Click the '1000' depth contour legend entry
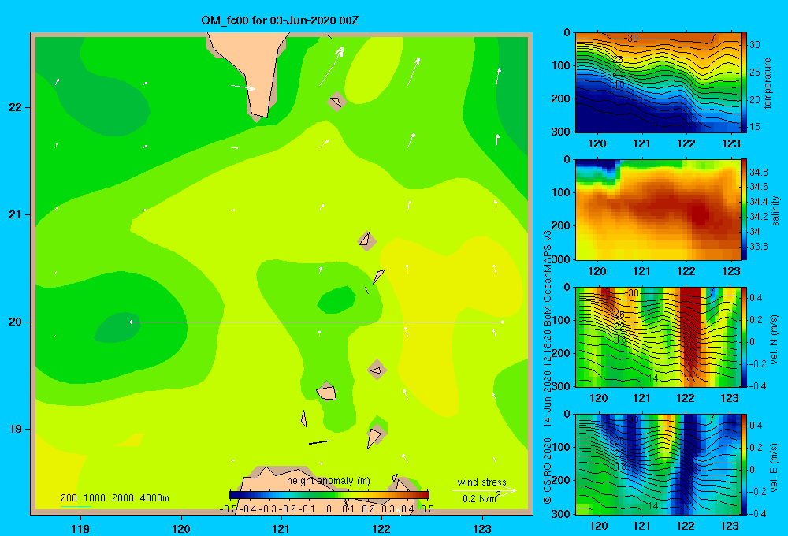The width and height of the screenshot is (788, 536). point(95,498)
